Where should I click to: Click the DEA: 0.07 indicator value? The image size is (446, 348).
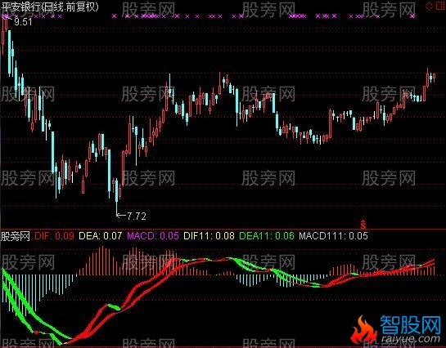point(100,236)
